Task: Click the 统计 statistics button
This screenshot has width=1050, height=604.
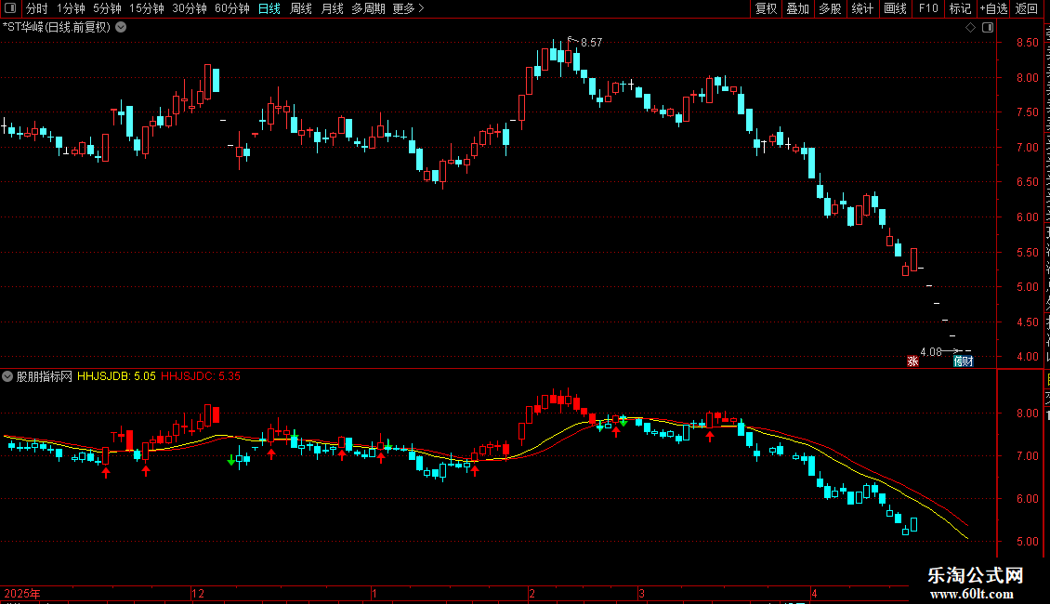Action: click(x=861, y=8)
